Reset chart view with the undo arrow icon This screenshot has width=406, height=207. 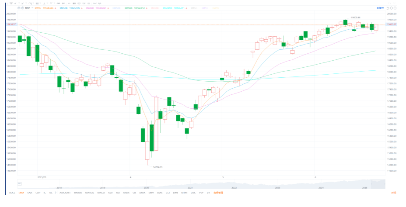[388, 8]
